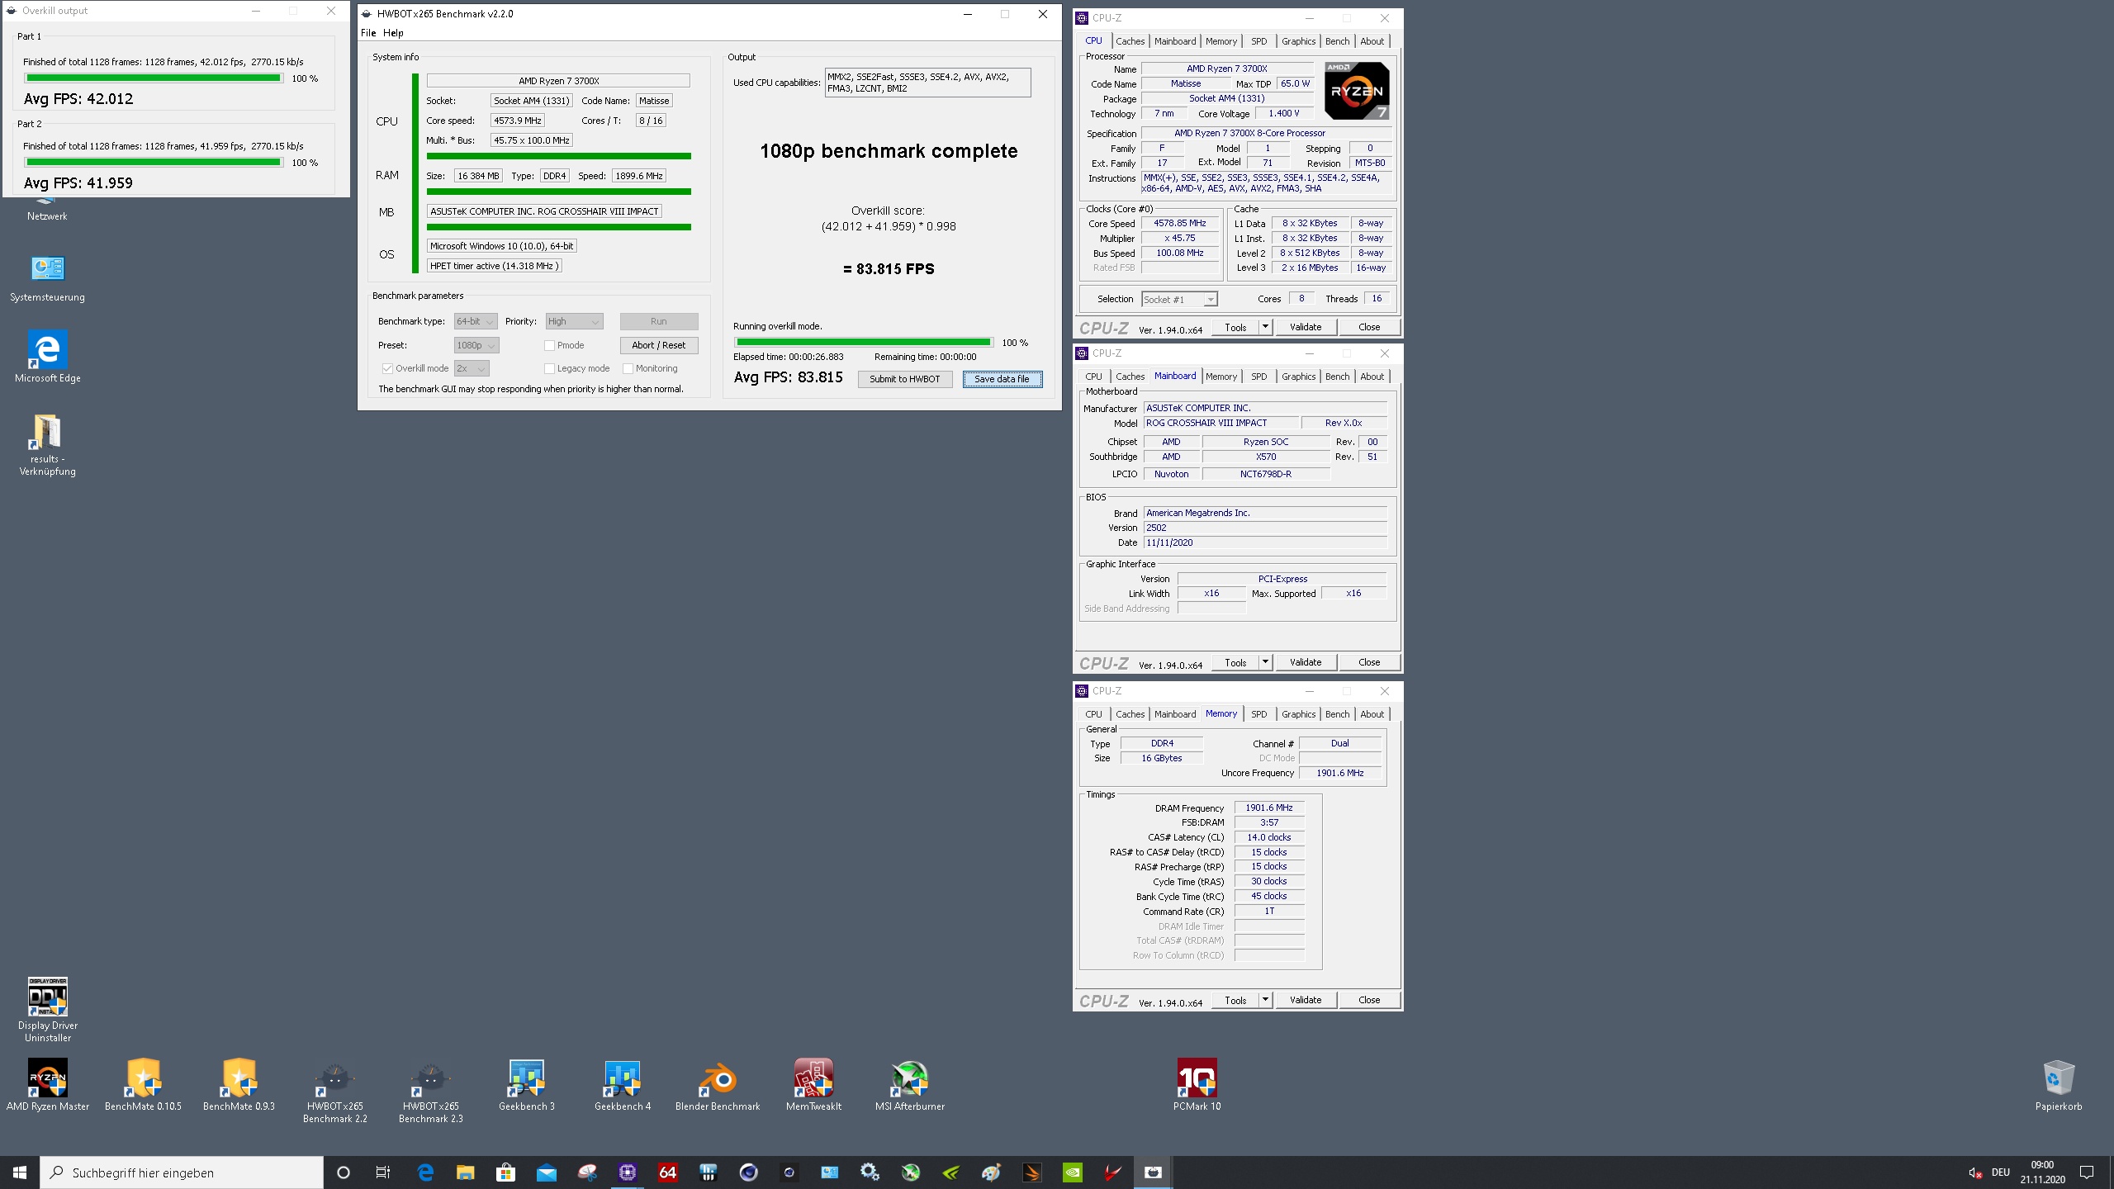The width and height of the screenshot is (2114, 1189).
Task: Click the Submit to HWBOT button
Action: (x=904, y=379)
